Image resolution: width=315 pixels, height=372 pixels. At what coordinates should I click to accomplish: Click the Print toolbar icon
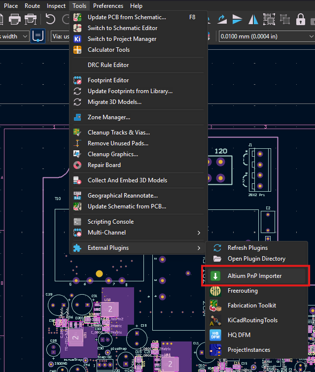[x=15, y=19]
